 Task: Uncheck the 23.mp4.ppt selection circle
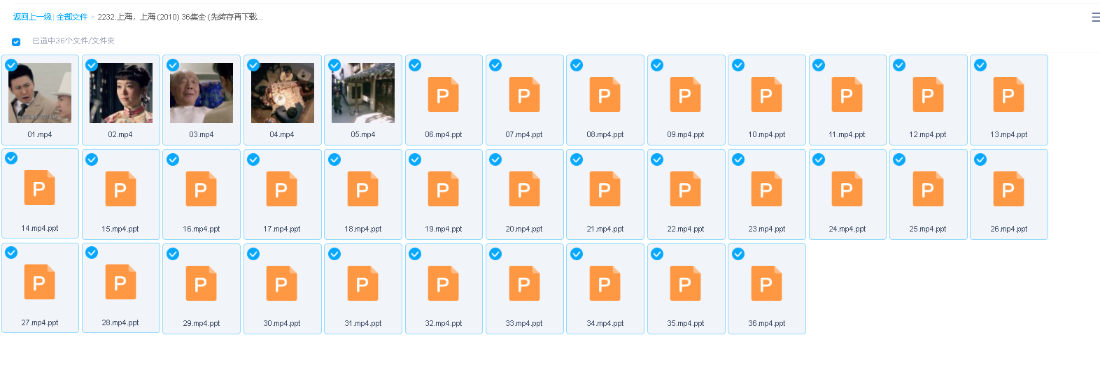pyautogui.click(x=738, y=159)
